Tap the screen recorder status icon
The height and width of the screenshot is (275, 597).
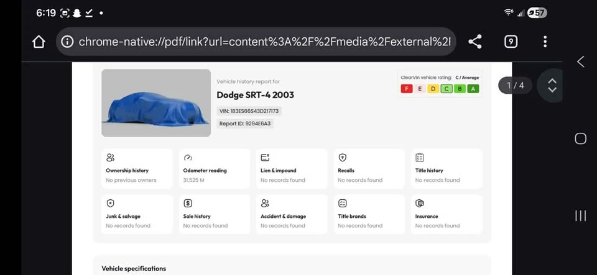[x=65, y=13]
